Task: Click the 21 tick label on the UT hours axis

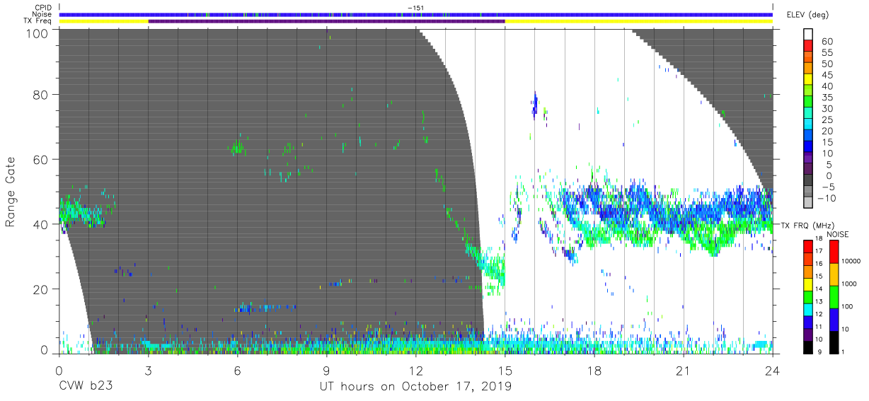Action: click(683, 370)
